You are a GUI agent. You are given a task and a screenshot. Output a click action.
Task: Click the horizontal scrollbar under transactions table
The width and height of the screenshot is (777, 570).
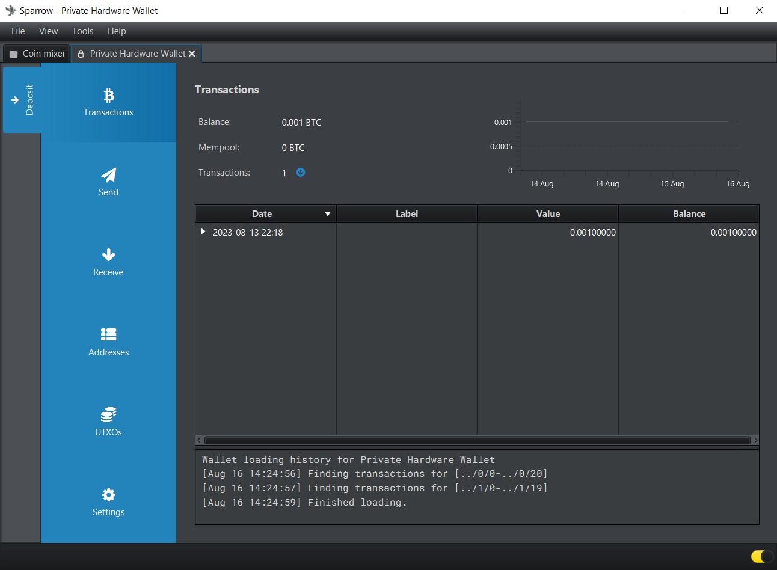coord(477,440)
